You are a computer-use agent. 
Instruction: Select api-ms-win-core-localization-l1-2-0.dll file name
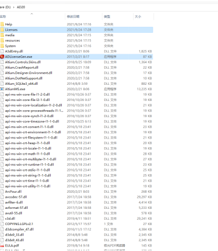34,105
